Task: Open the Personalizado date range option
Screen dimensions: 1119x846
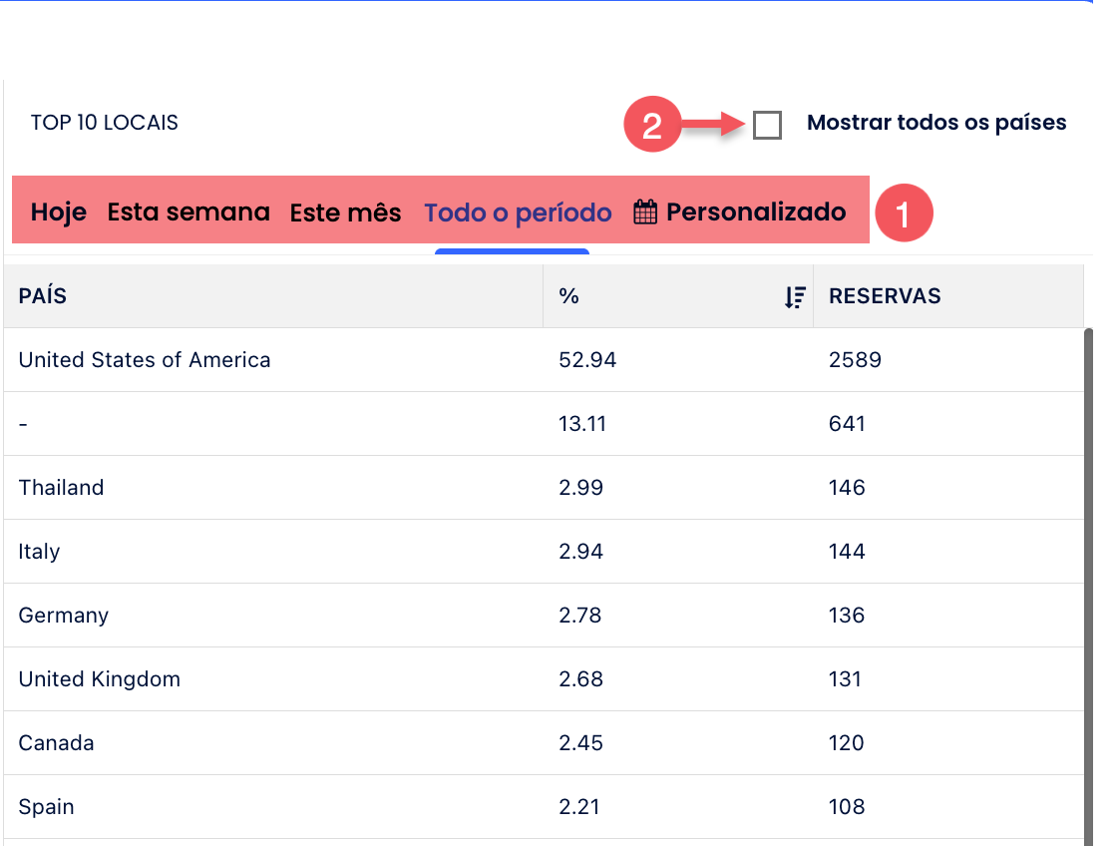Action: pyautogui.click(x=755, y=212)
